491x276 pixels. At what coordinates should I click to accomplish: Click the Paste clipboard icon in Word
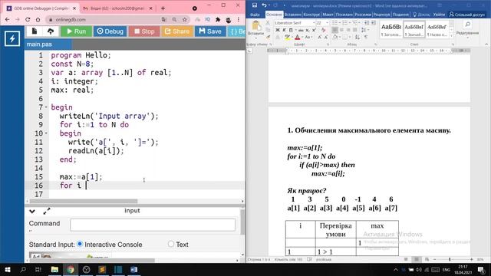pyautogui.click(x=256, y=26)
